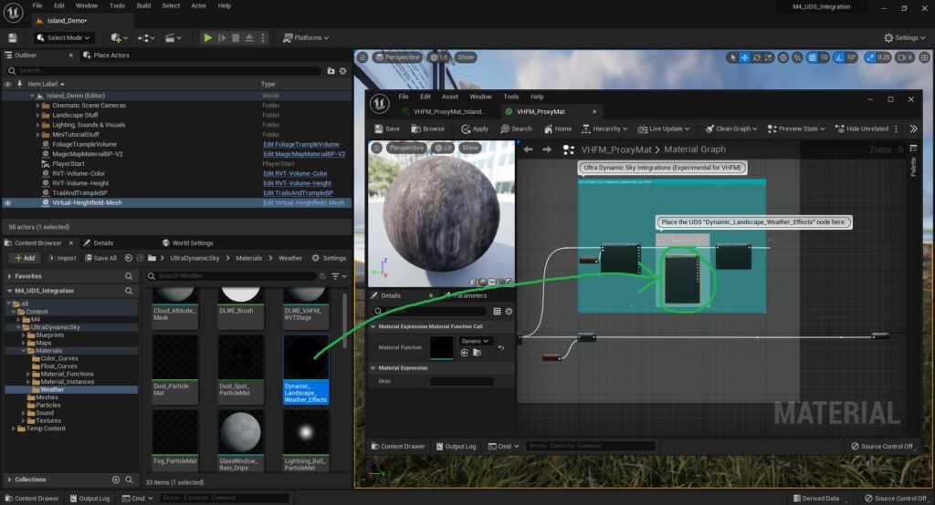The width and height of the screenshot is (935, 505).
Task: Open Content Browser Settings
Action: [329, 258]
